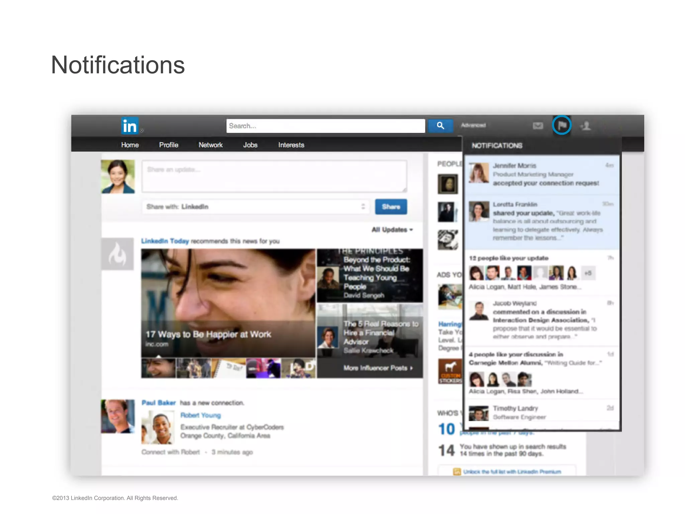Click first small thumbnail under main article
The width and height of the screenshot is (685, 514).
pyautogui.click(x=158, y=368)
